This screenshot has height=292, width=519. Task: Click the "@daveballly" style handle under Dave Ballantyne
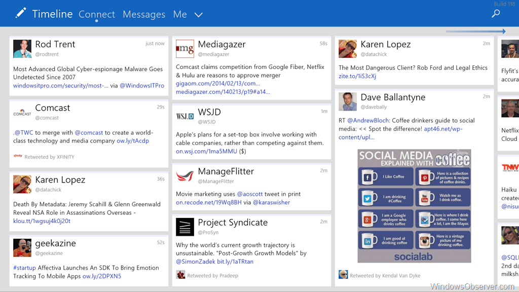tap(374, 107)
